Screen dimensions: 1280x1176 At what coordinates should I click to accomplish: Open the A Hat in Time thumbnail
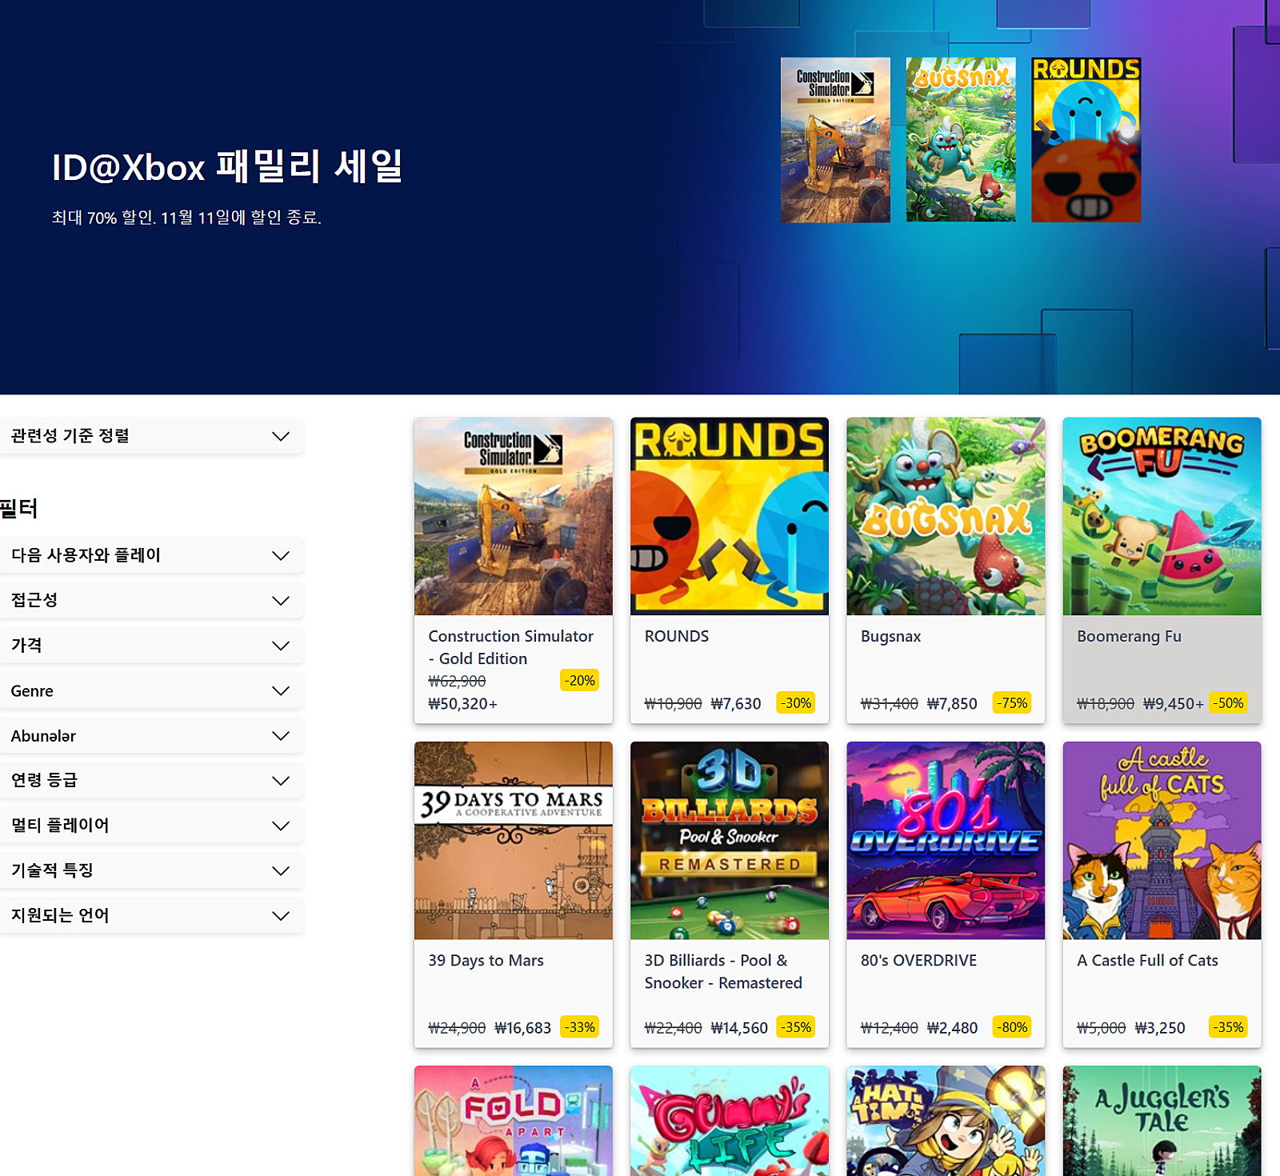click(946, 1121)
